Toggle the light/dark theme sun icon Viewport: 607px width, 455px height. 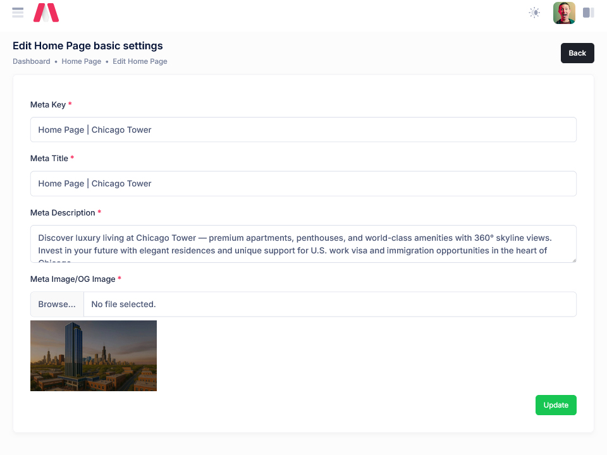click(534, 13)
